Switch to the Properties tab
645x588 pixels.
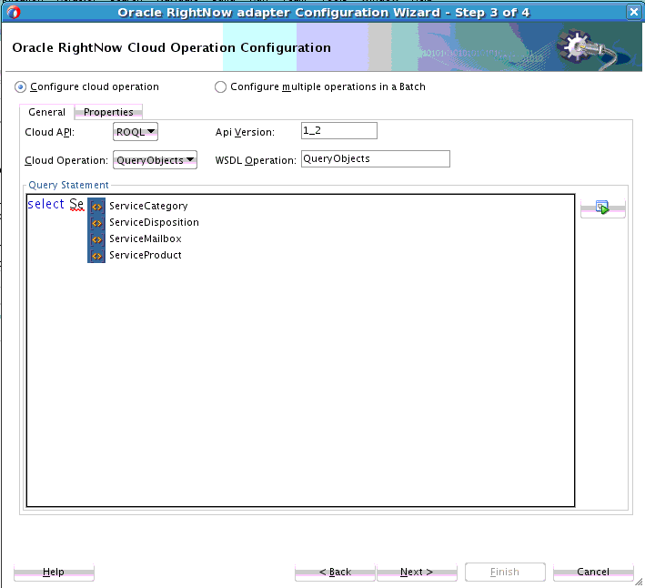point(108,112)
